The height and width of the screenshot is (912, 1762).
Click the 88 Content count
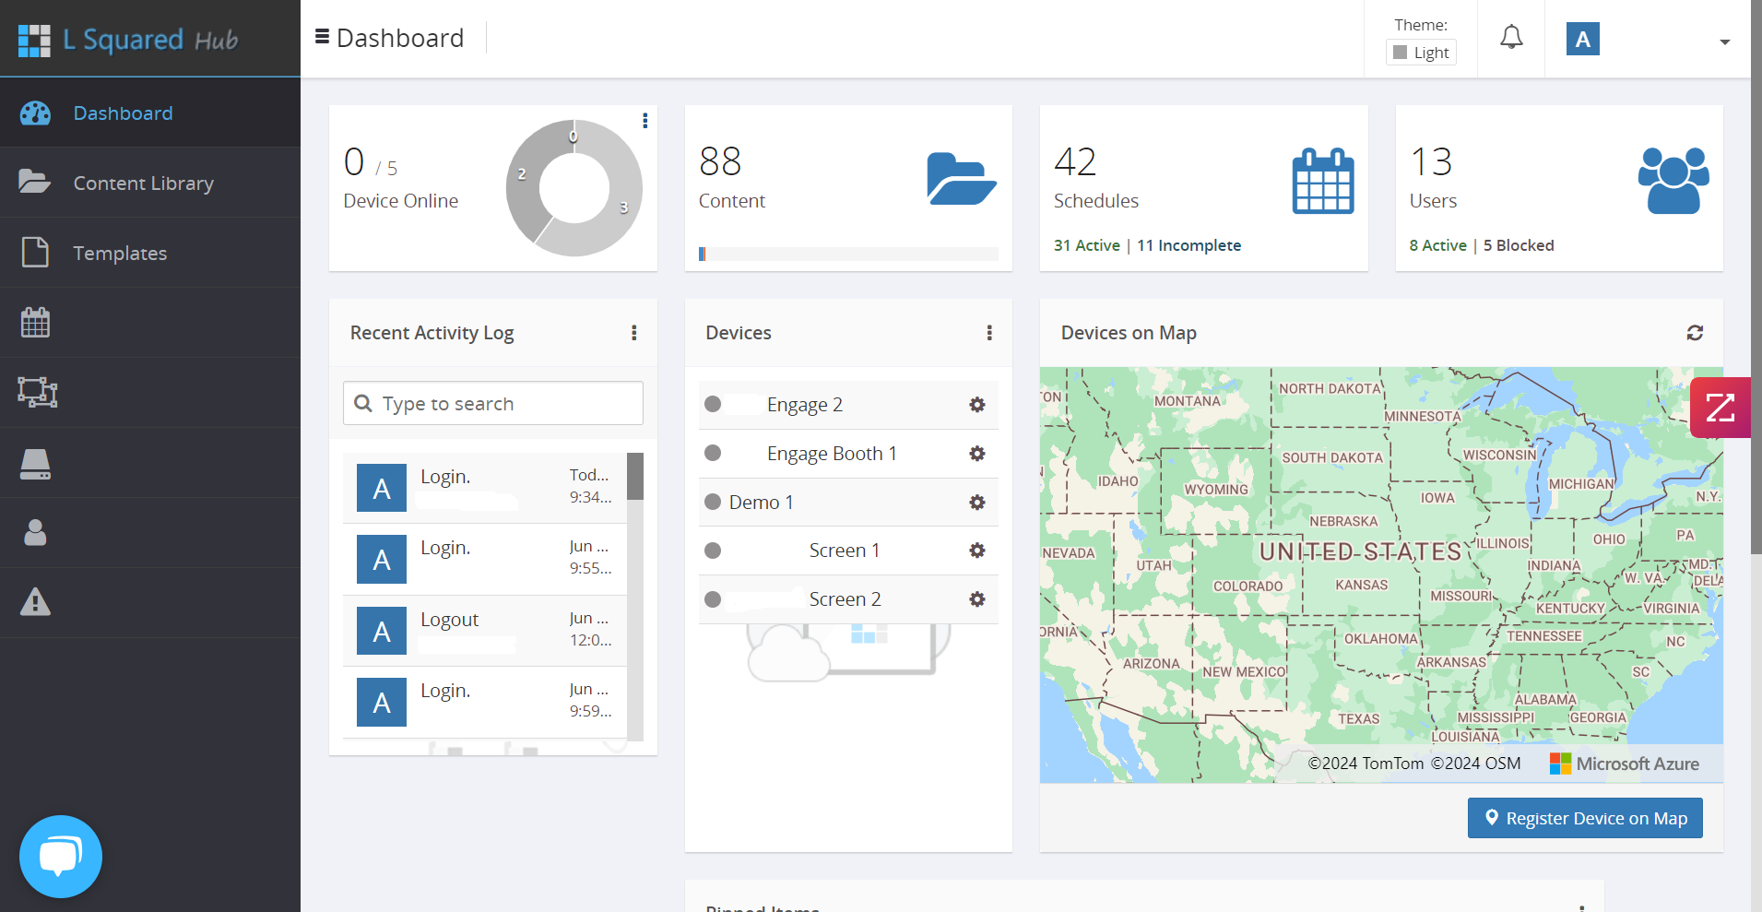(720, 162)
